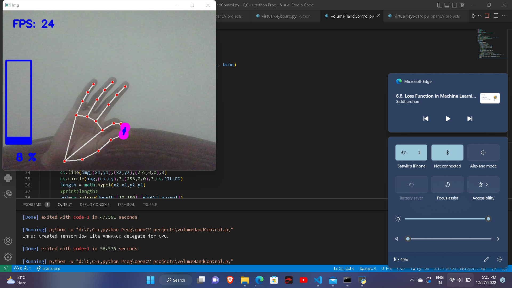Toggle Bluetooth off via Not connected tile
Image resolution: width=512 pixels, height=288 pixels.
tap(447, 153)
